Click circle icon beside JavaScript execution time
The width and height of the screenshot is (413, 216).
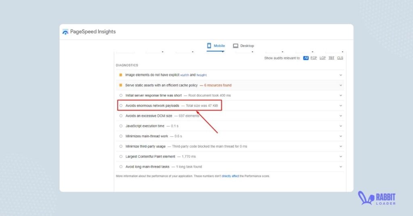pos(121,126)
